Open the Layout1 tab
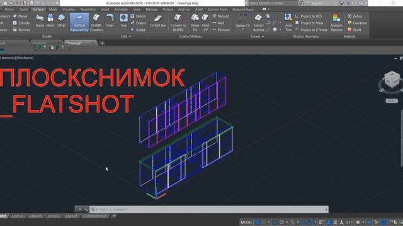 tap(18, 216)
